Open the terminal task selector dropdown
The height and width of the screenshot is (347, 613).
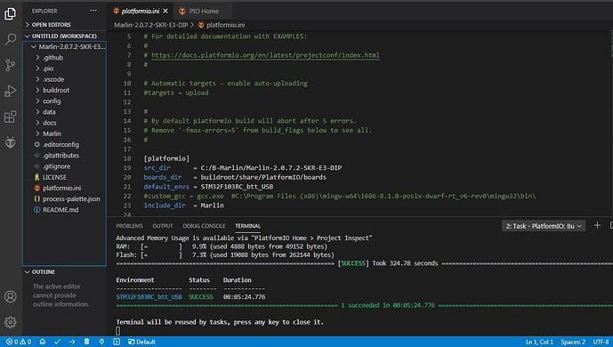(544, 226)
